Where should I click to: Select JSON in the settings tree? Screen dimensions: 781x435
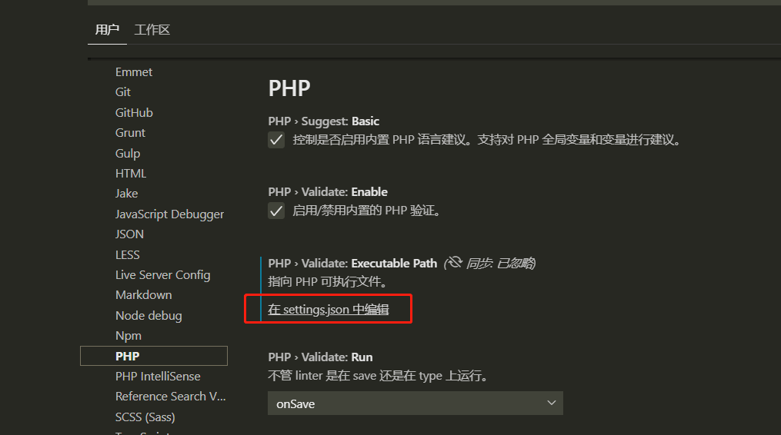click(x=129, y=234)
